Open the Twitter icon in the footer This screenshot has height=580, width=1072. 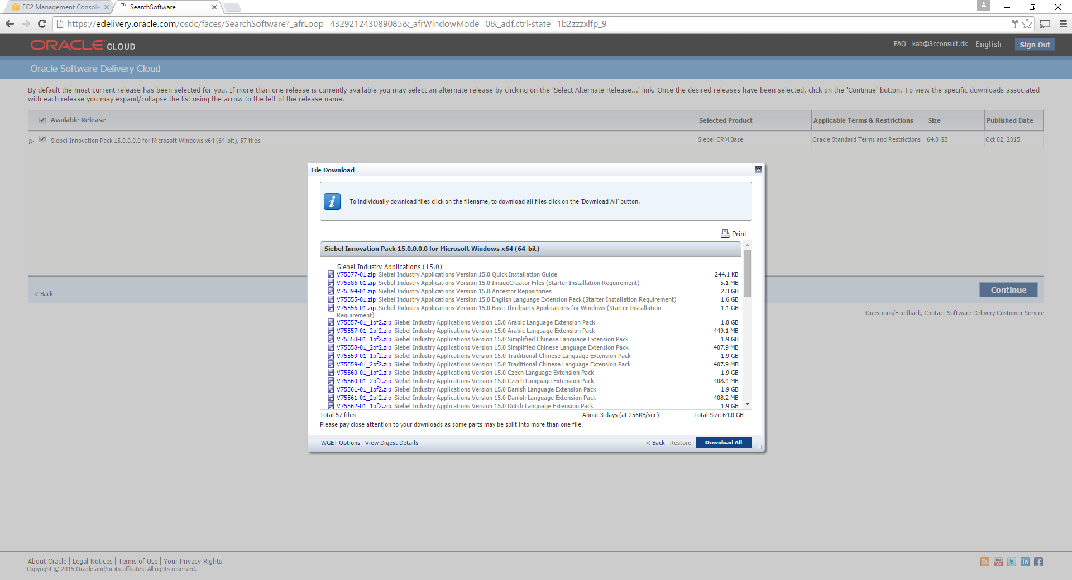(x=1012, y=562)
